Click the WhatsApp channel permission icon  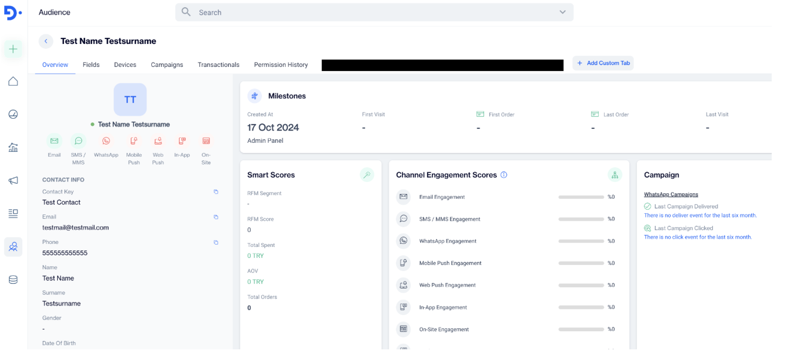point(106,140)
